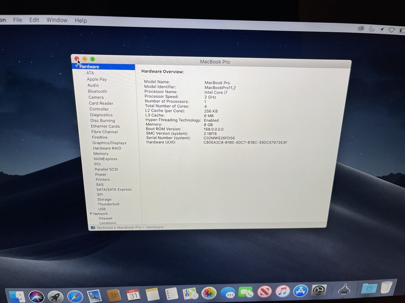The width and height of the screenshot is (405, 303).
Task: Select Camera in the sidebar
Action: (x=96, y=97)
